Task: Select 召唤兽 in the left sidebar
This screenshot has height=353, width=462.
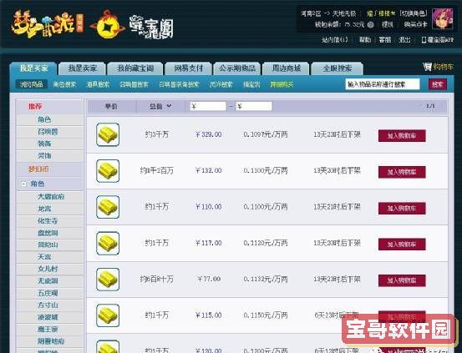Action: [x=48, y=132]
